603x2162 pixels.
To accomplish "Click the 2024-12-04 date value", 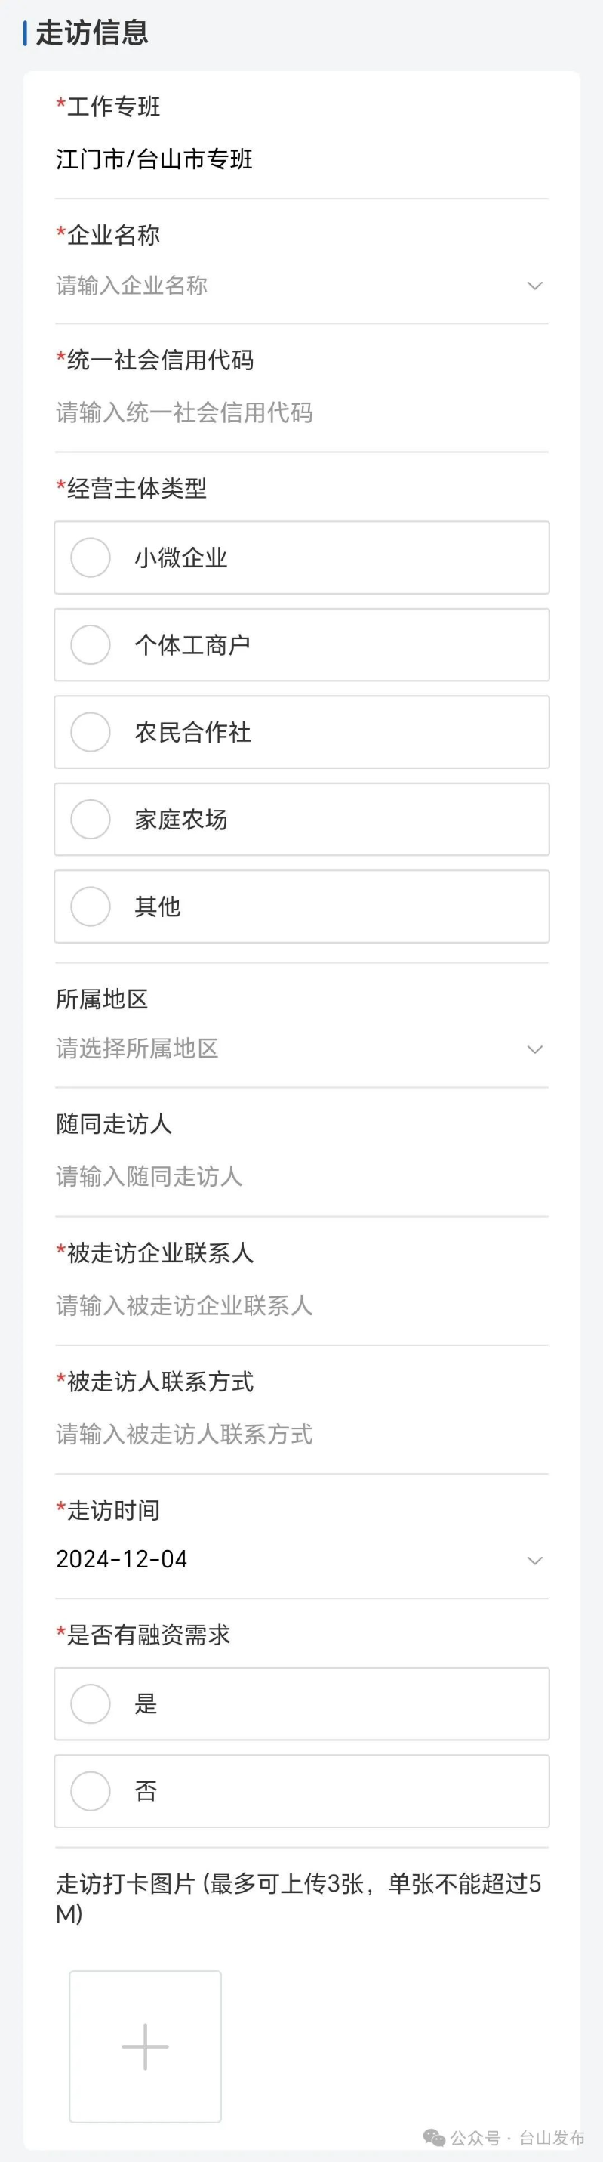I will point(122,1559).
